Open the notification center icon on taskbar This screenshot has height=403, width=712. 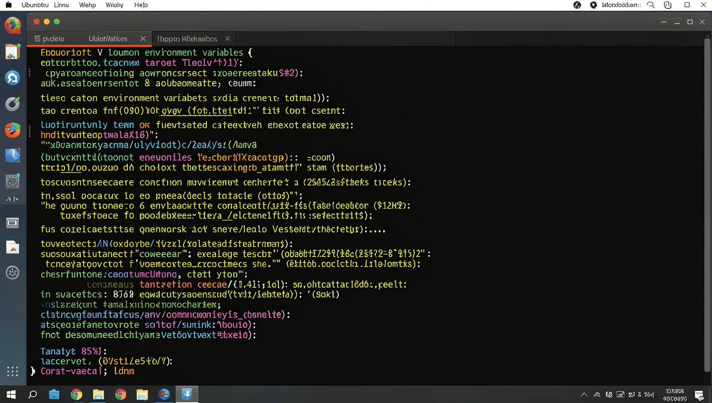(x=699, y=395)
